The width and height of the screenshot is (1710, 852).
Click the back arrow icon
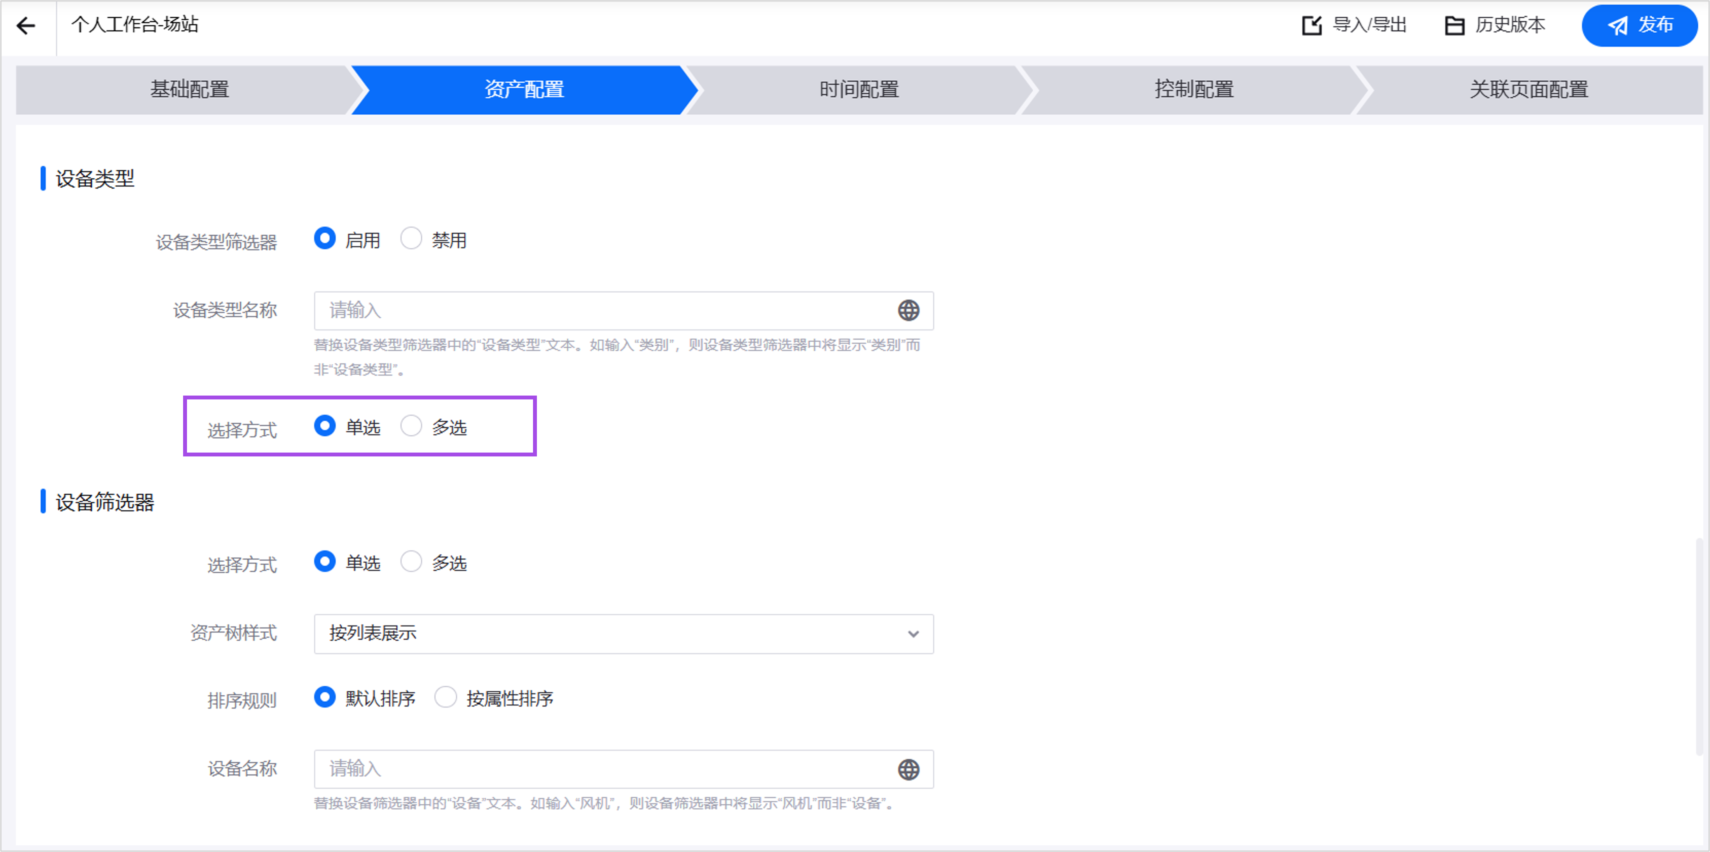[26, 26]
